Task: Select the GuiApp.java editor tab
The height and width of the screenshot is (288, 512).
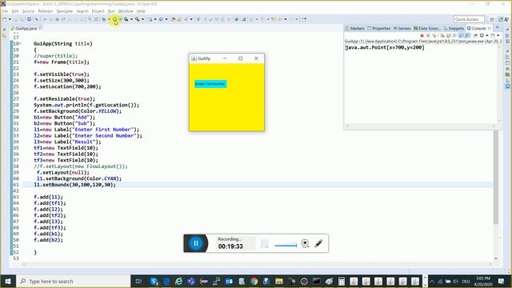Action: tap(26, 29)
